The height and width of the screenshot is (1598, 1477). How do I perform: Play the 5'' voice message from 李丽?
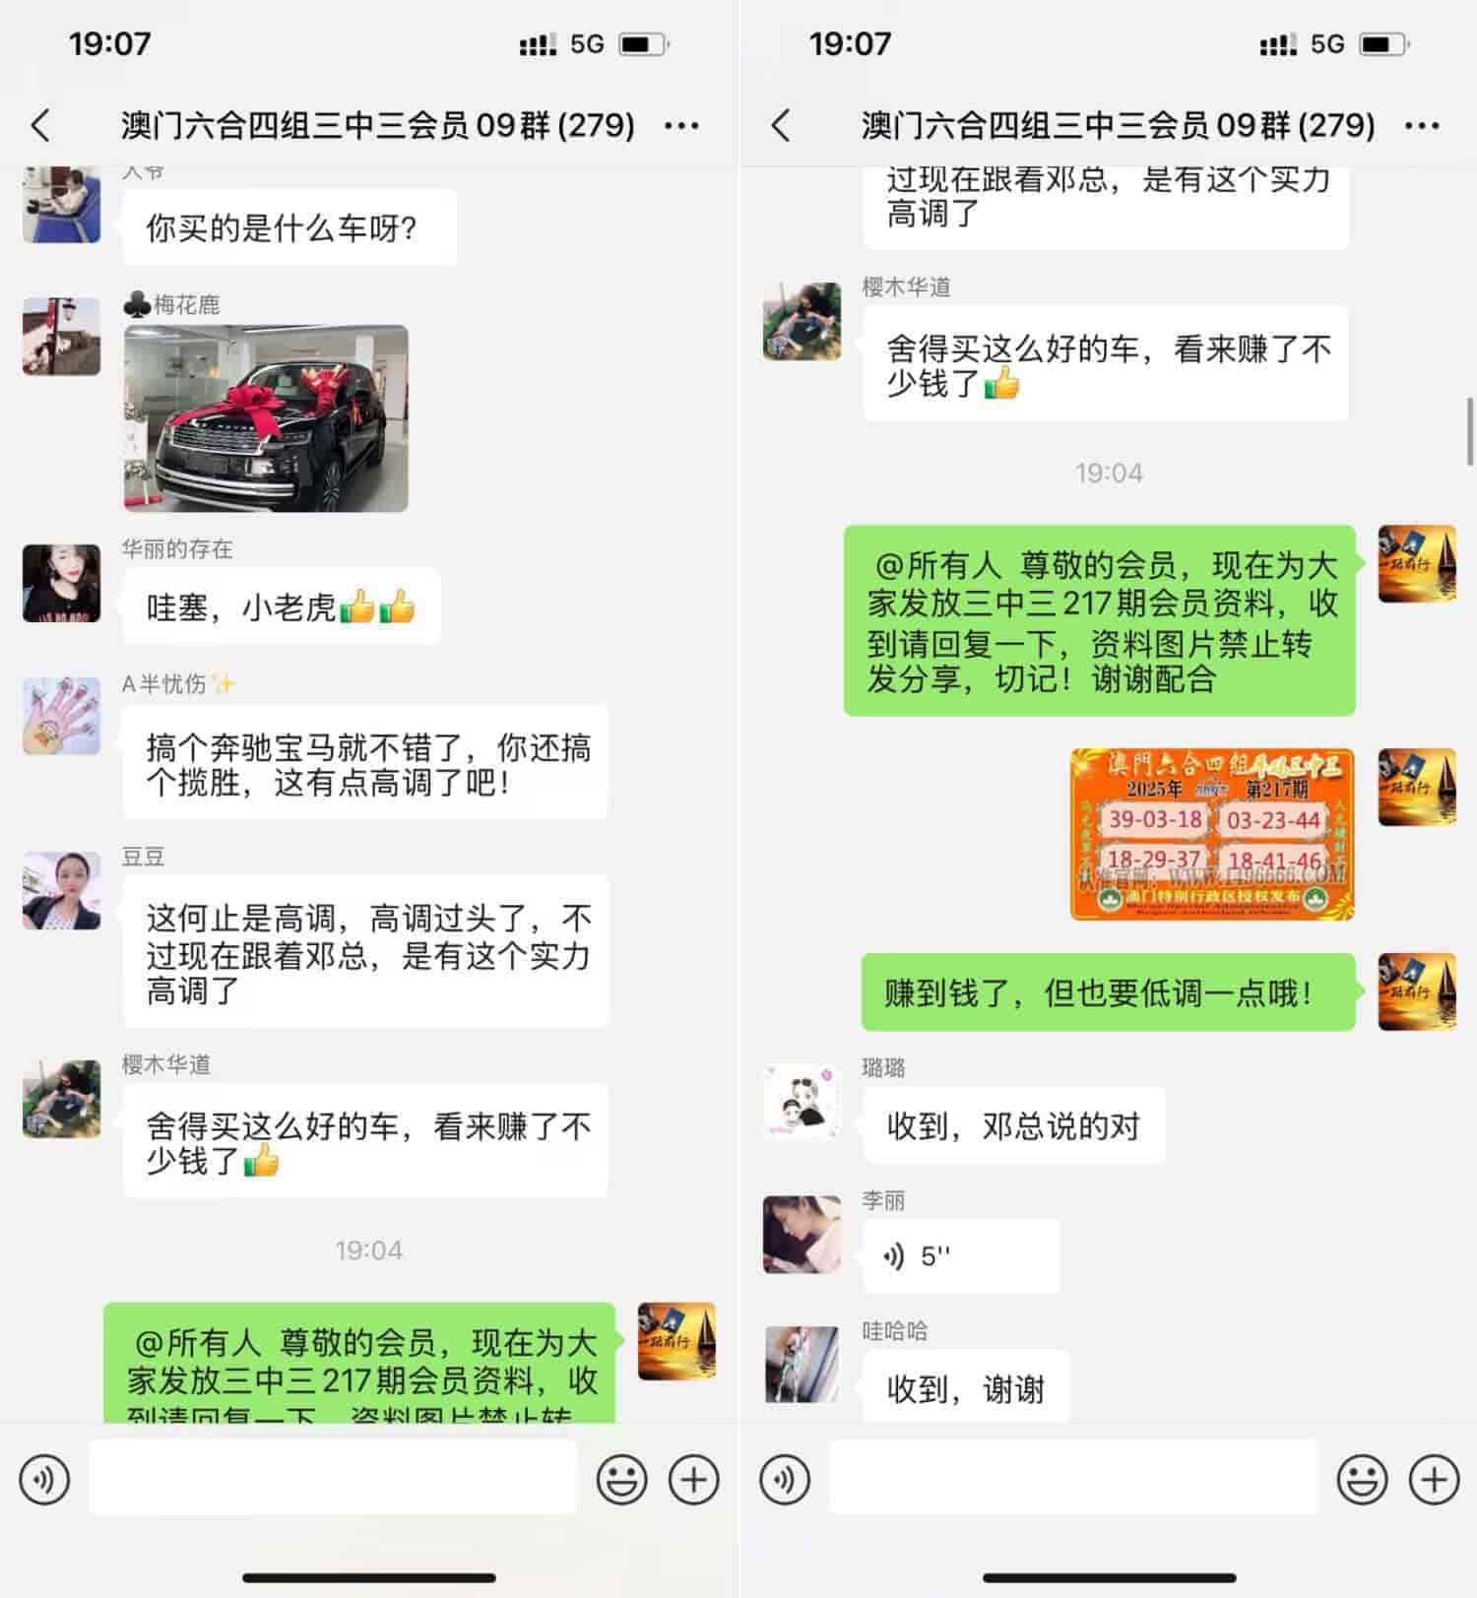coord(961,1255)
